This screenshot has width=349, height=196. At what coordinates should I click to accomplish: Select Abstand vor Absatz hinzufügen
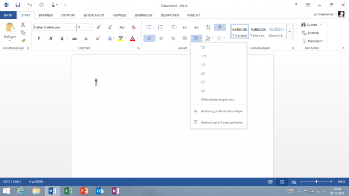point(219,111)
